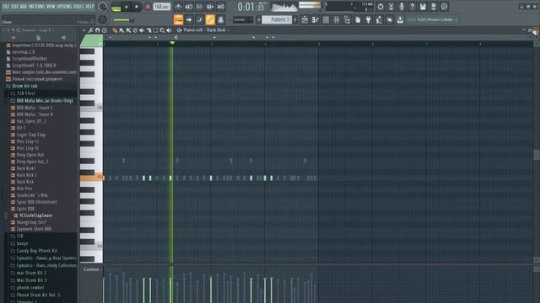540x303 pixels.
Task: Open the Playlist view
Action: click(305, 20)
